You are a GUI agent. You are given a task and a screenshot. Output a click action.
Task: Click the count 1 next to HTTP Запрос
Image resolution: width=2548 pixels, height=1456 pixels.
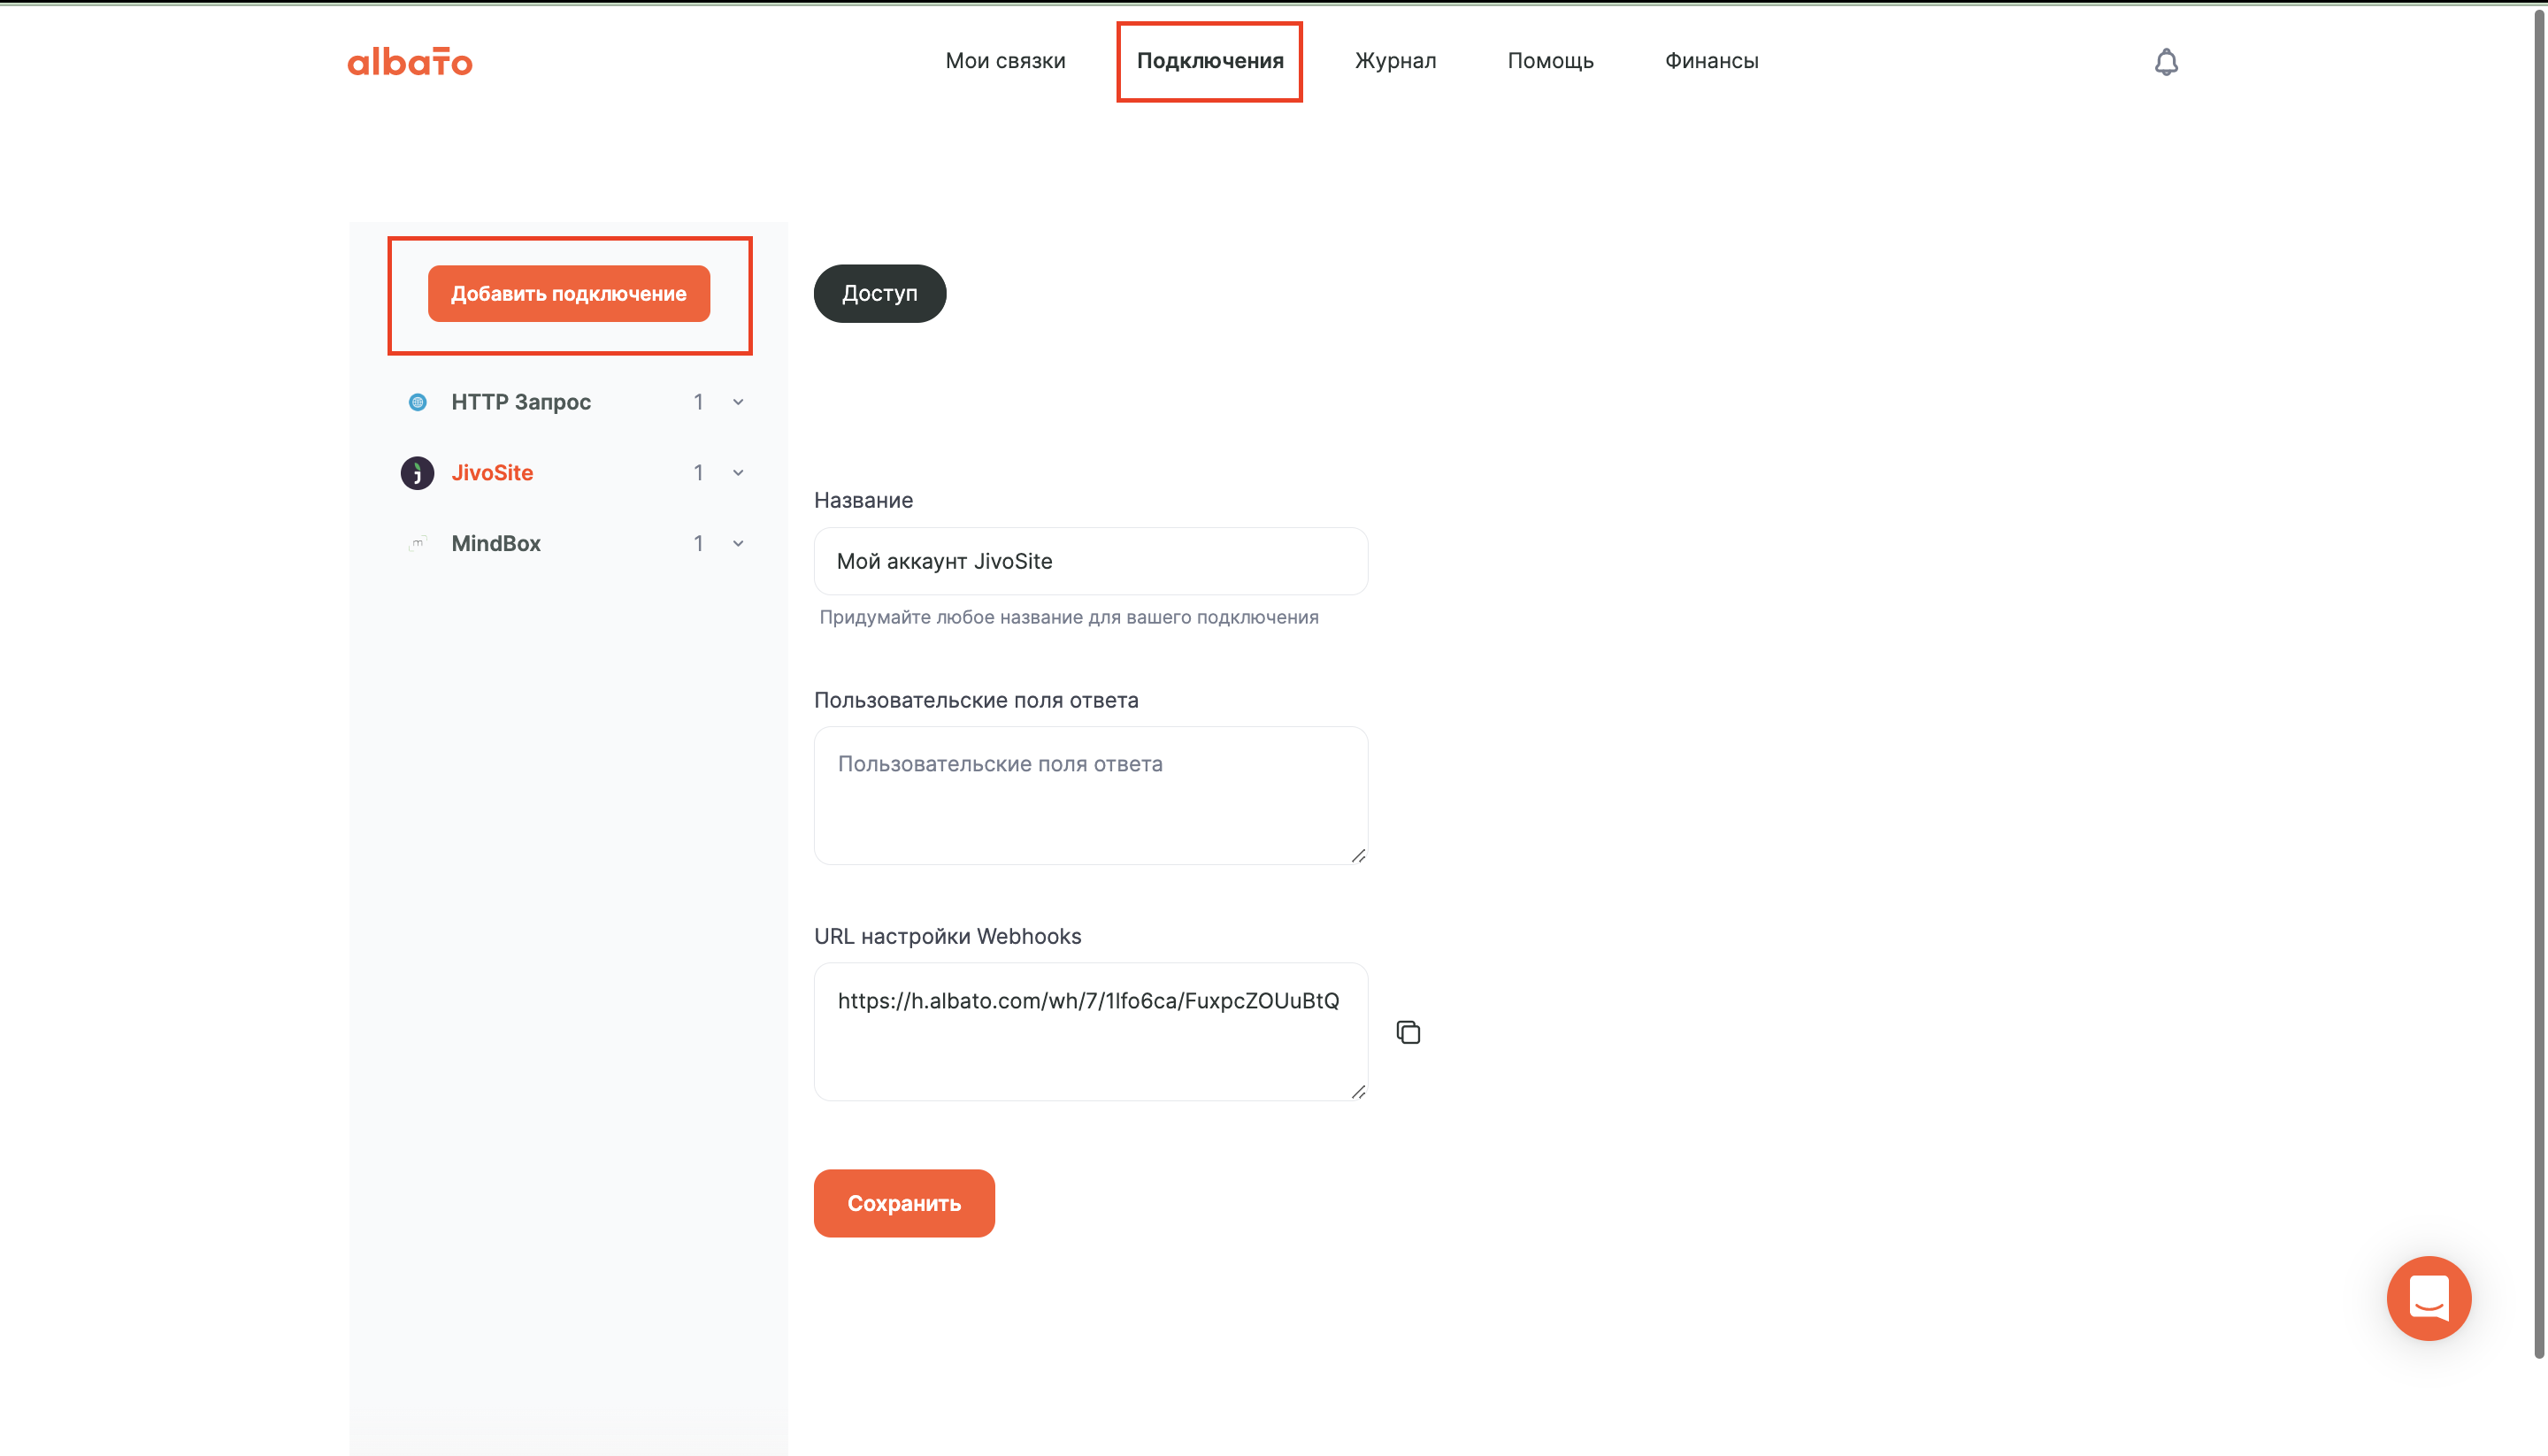698,402
